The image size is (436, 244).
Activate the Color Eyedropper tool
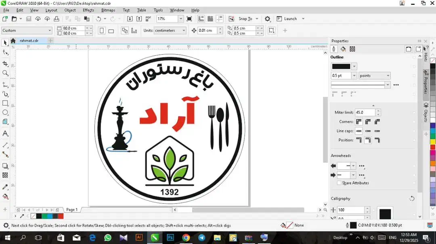(5, 187)
